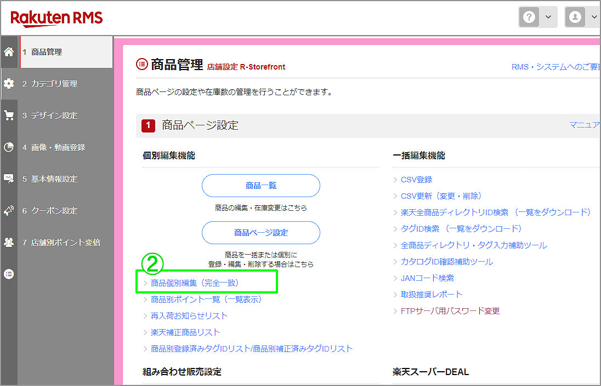Viewport: 601px width, 386px height.
Task: Click the Home icon in the sidebar
Action: click(9, 51)
